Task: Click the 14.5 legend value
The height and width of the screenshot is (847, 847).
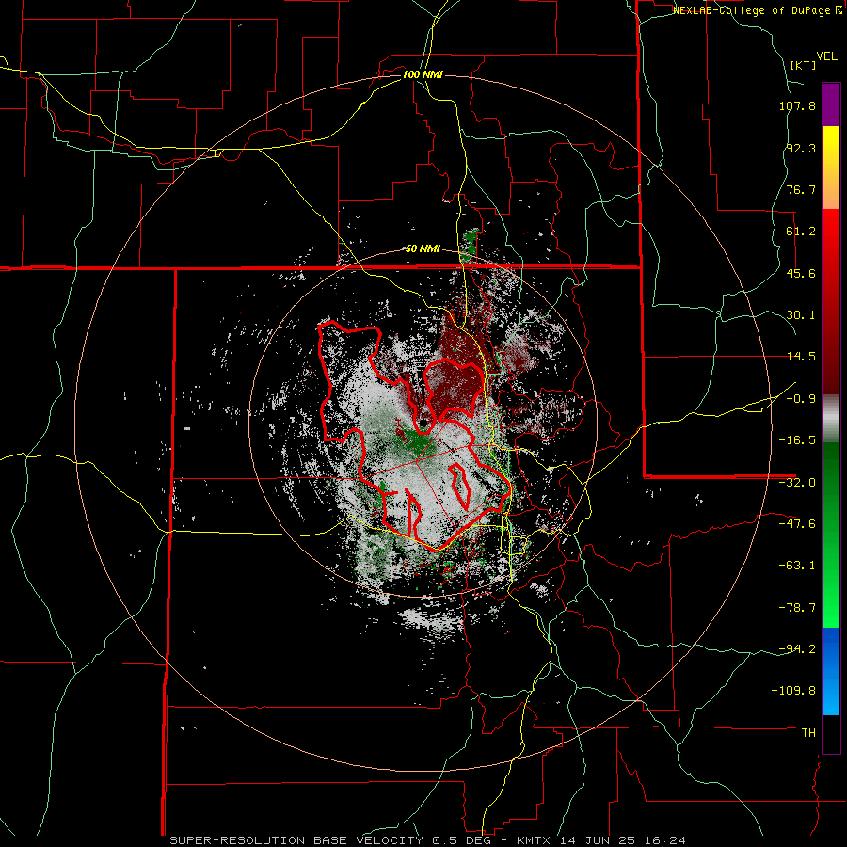Action: [801, 357]
